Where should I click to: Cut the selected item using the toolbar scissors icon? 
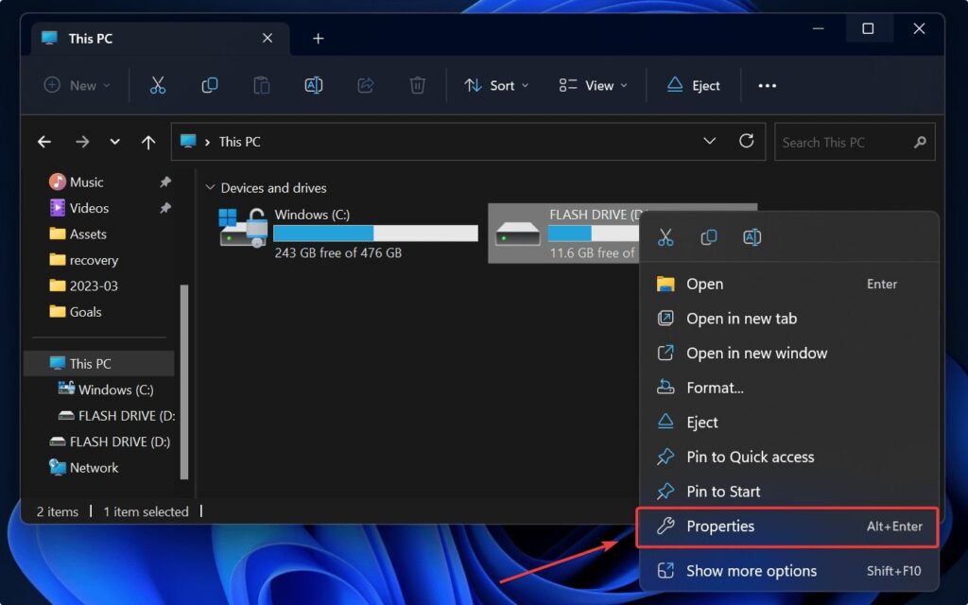158,85
